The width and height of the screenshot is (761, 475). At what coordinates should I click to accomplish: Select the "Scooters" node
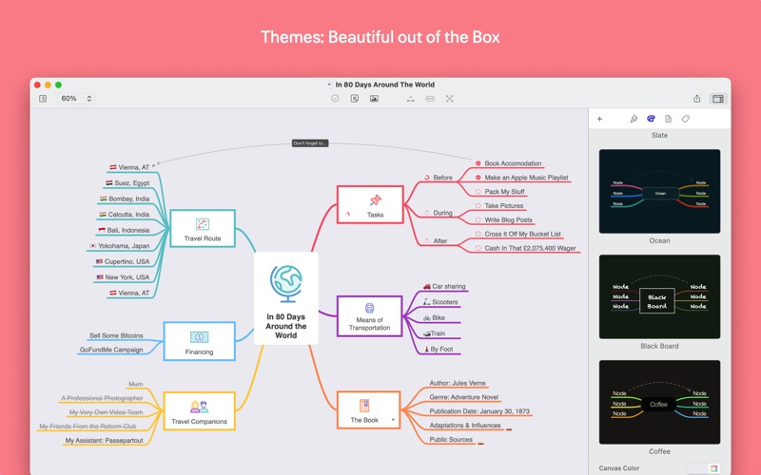440,301
